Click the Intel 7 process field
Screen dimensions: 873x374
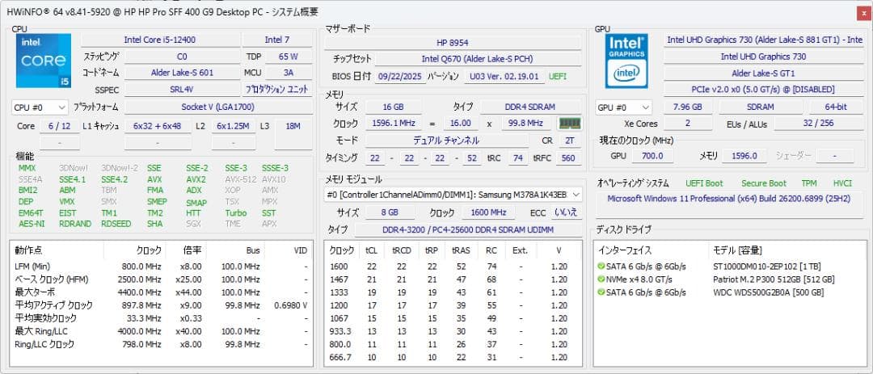coord(277,40)
